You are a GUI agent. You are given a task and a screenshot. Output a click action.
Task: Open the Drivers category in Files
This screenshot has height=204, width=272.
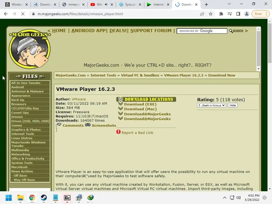point(17,117)
